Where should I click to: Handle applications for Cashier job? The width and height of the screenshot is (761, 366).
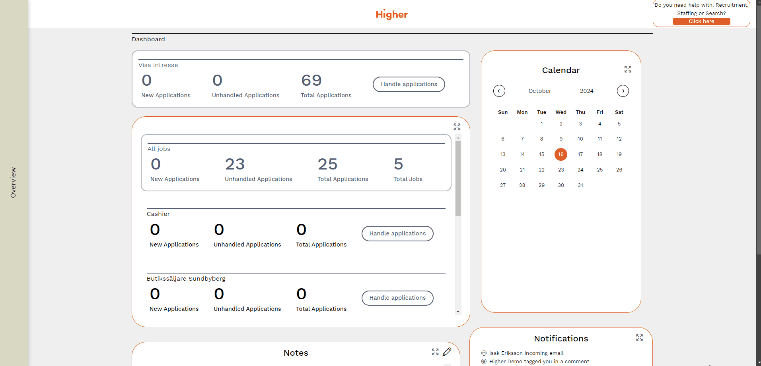coord(397,233)
